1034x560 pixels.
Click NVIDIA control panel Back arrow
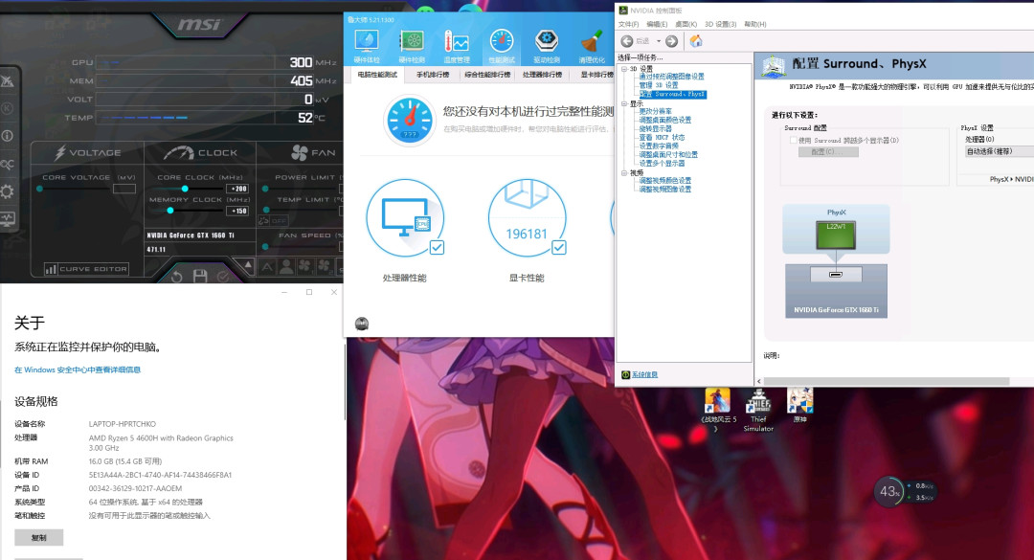coord(627,41)
